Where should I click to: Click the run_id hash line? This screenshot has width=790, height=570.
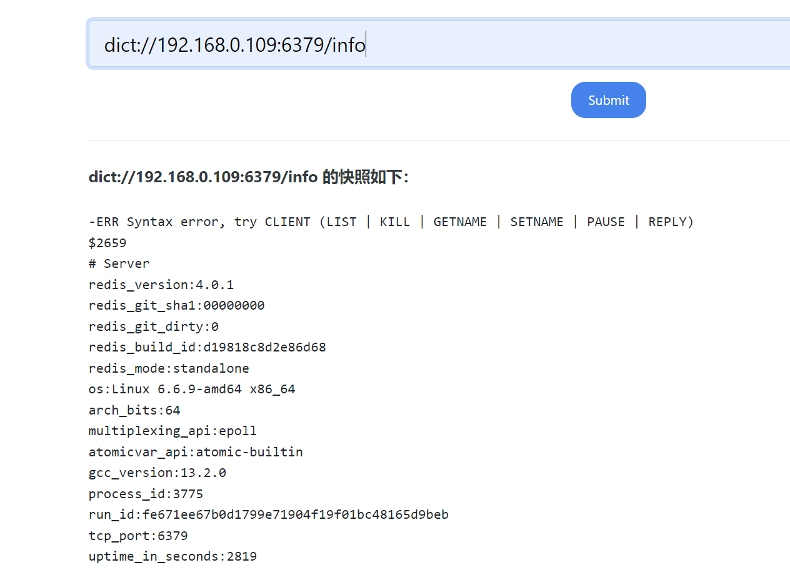(268, 514)
